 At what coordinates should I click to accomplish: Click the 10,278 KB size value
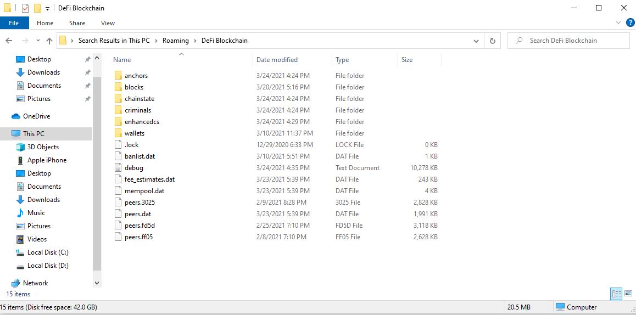pyautogui.click(x=424, y=168)
